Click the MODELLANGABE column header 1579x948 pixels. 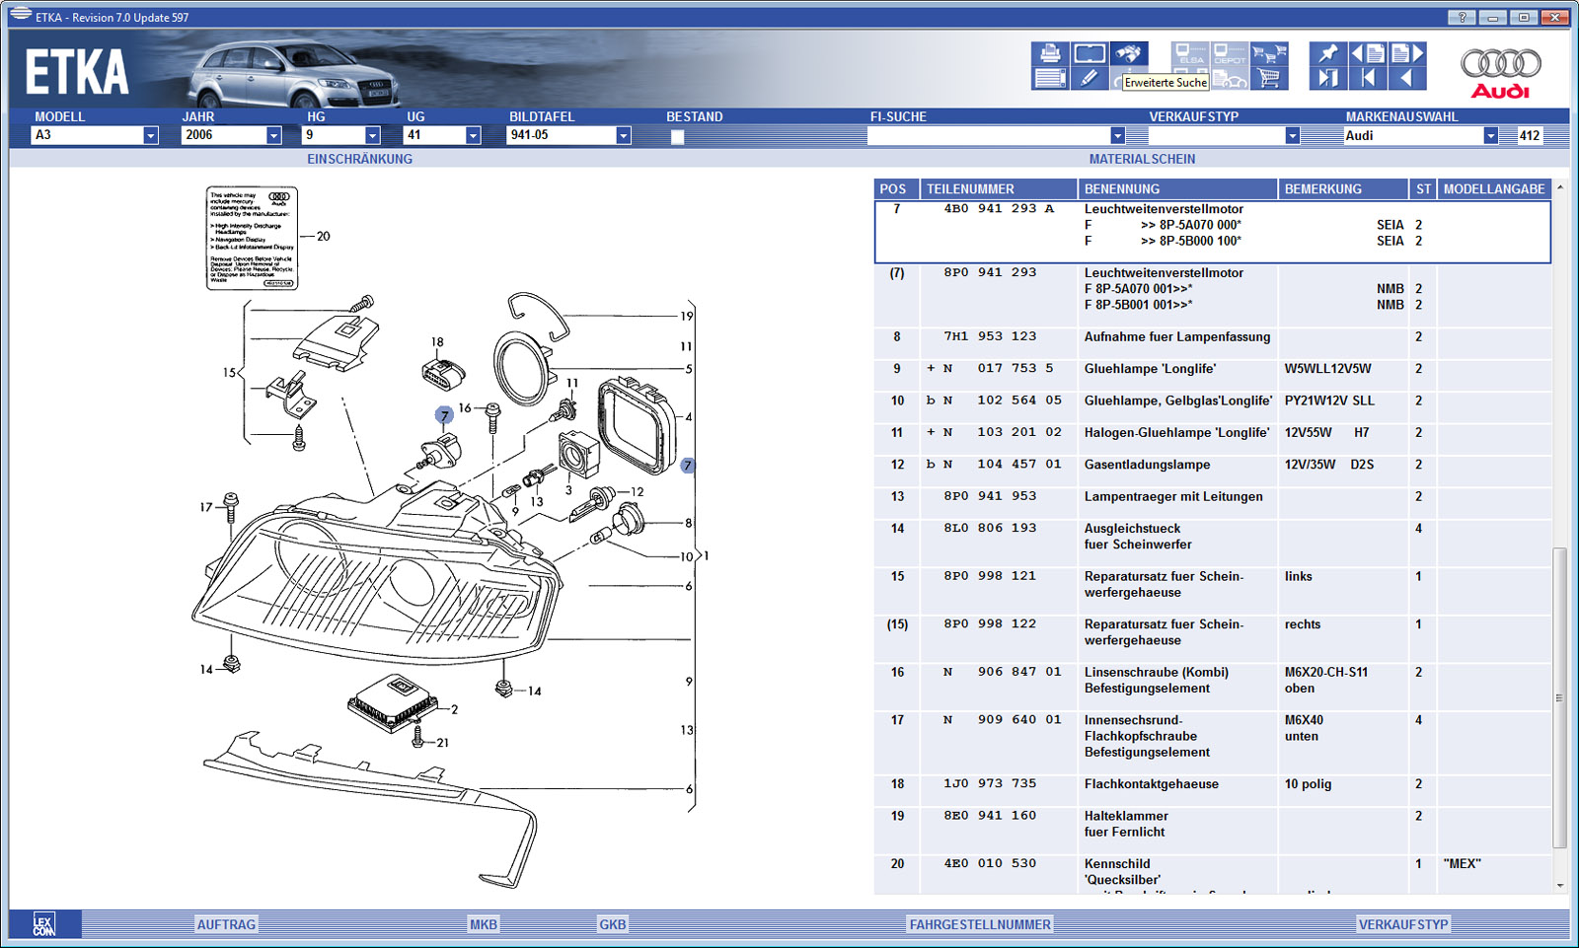(1494, 188)
